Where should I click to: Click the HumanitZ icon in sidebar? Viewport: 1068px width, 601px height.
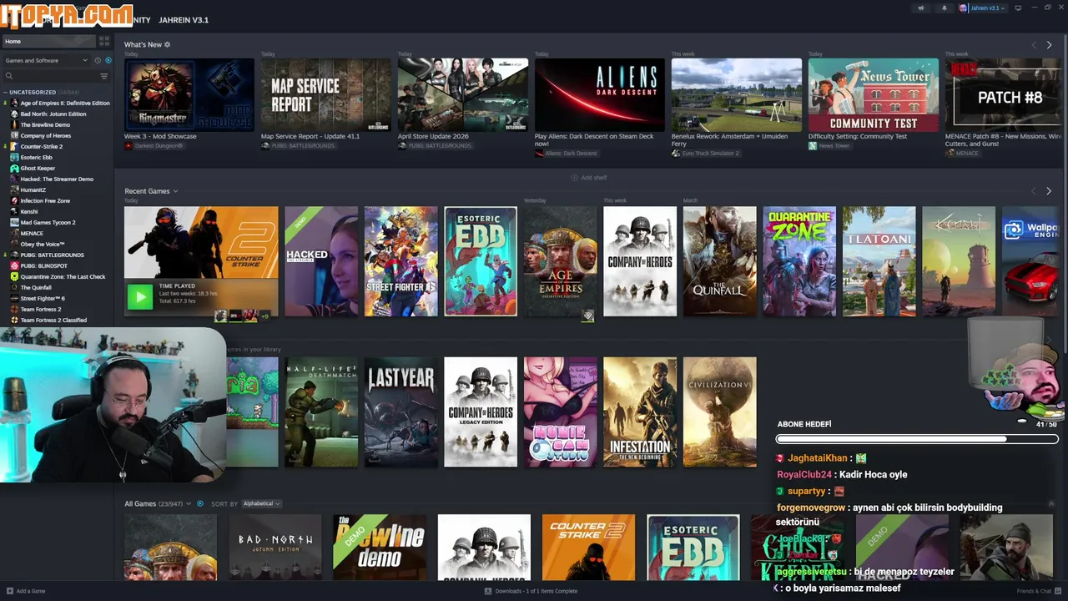click(x=14, y=189)
